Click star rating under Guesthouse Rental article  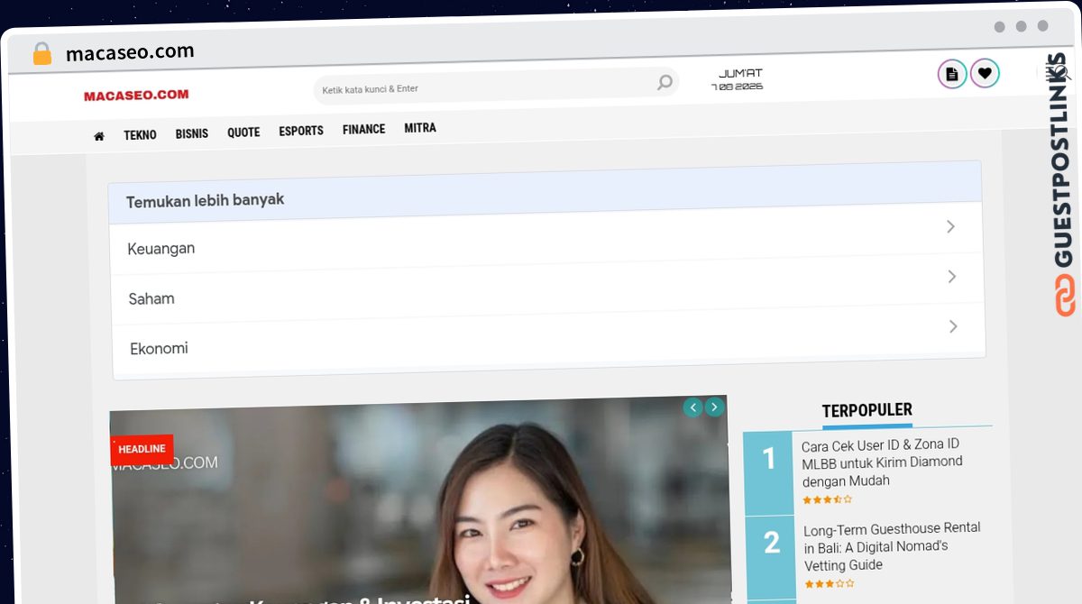point(828,583)
